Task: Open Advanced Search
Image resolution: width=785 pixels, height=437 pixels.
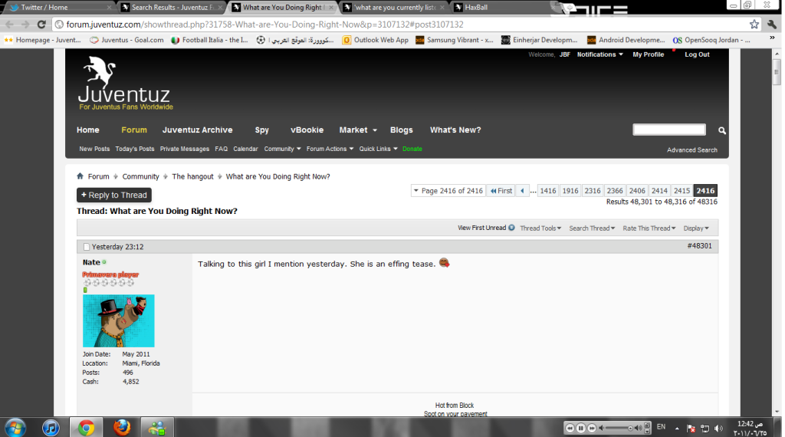Action: [x=692, y=149]
